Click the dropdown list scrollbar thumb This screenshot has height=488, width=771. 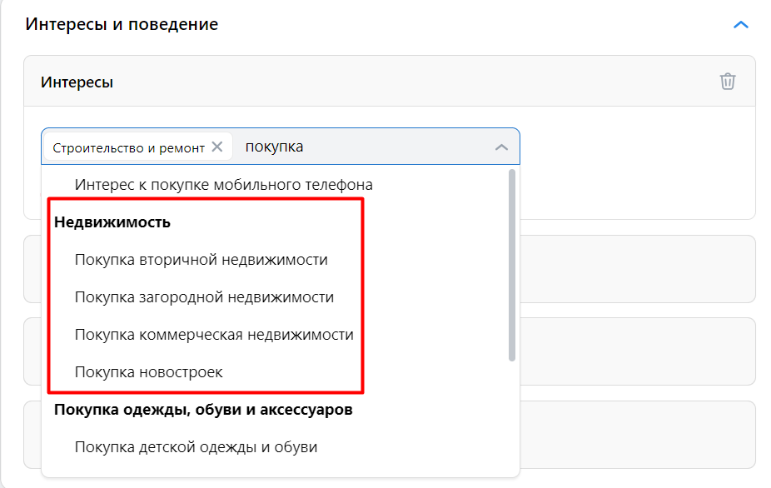[x=511, y=266]
